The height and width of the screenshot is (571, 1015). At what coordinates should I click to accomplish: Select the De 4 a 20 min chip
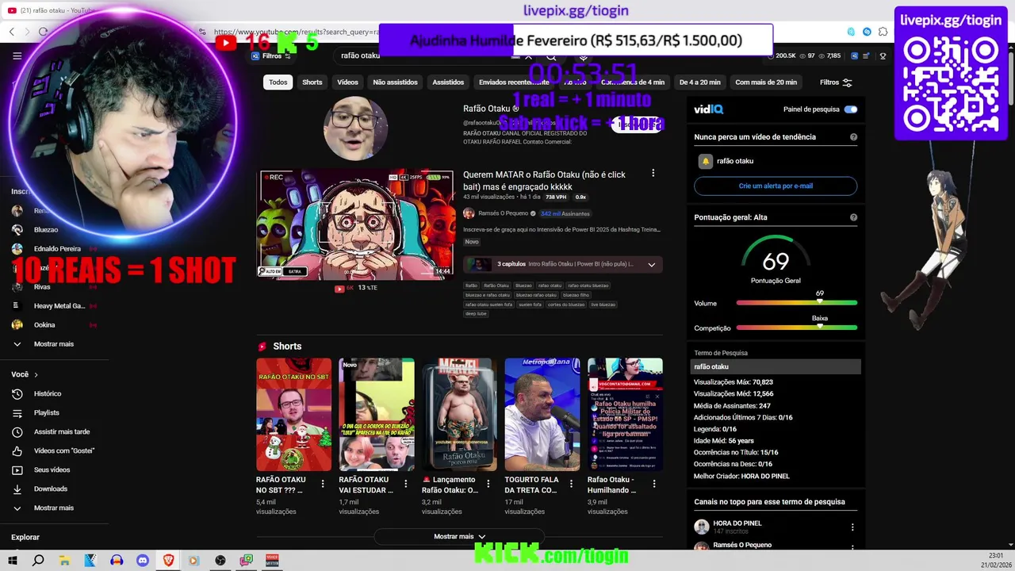point(700,82)
